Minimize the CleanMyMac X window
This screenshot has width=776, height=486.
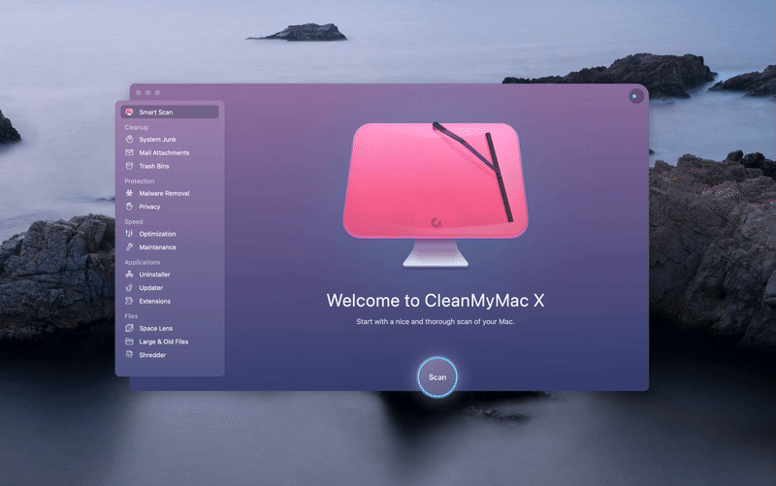pos(147,93)
